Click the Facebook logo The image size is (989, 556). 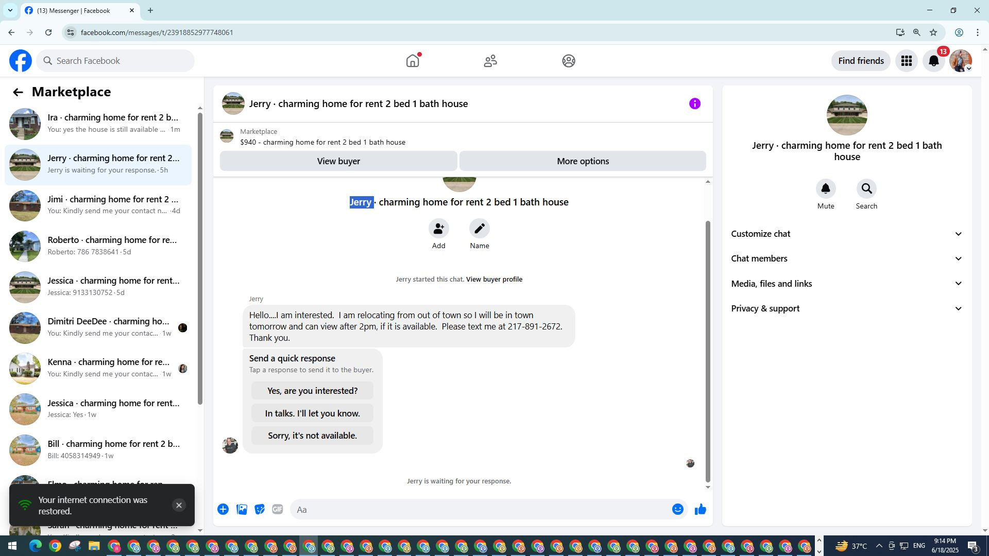pos(21,61)
